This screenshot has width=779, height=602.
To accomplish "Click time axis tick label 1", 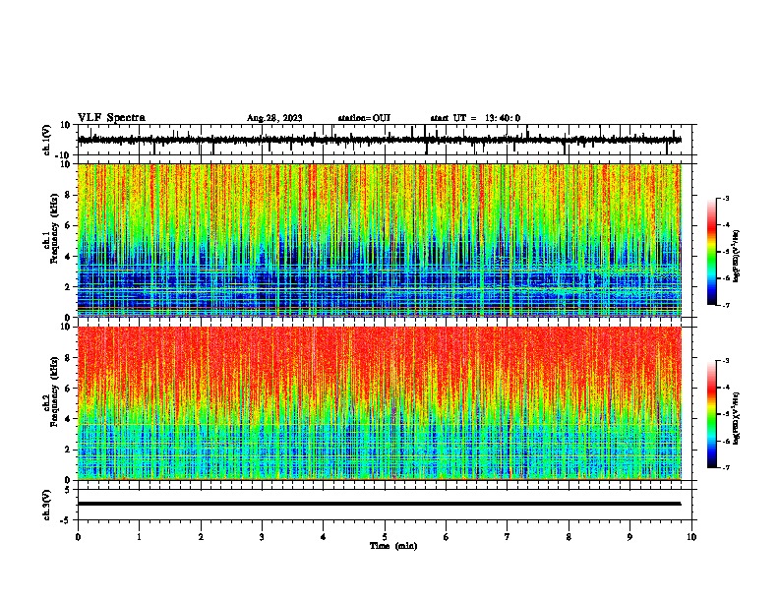I will (139, 537).
